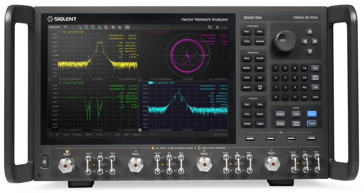Push the Trigger key in the Stimulus group
Screen dimensions: 364x193
[260, 124]
